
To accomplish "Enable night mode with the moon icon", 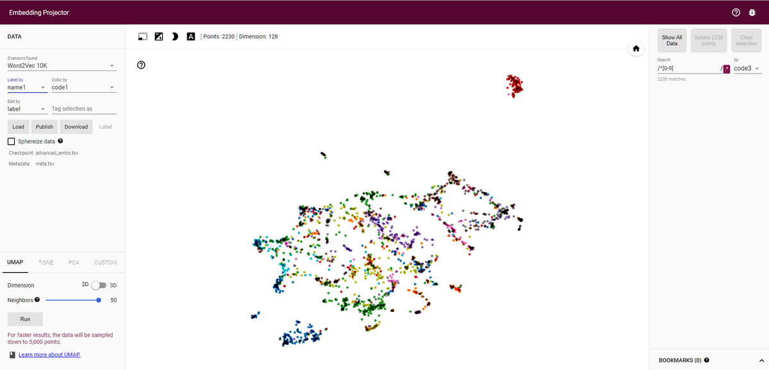I will [x=175, y=36].
